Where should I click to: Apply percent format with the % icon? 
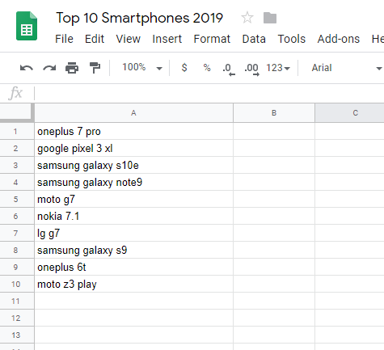pos(207,68)
